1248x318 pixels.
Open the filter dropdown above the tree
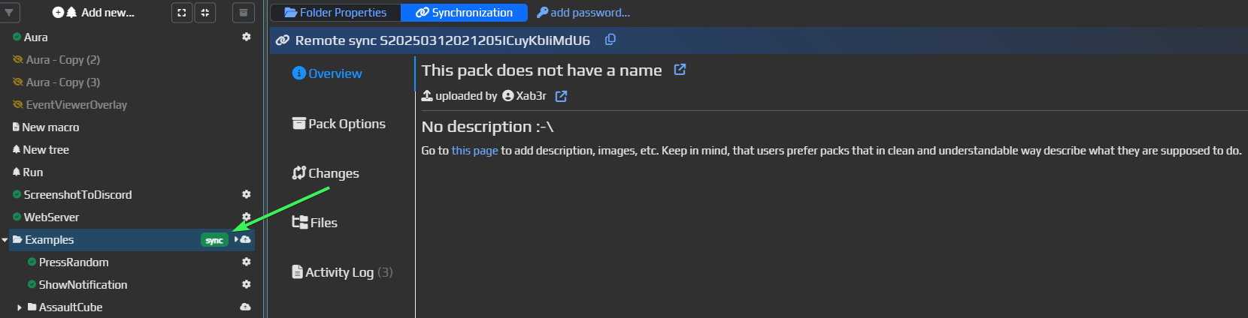[x=8, y=13]
